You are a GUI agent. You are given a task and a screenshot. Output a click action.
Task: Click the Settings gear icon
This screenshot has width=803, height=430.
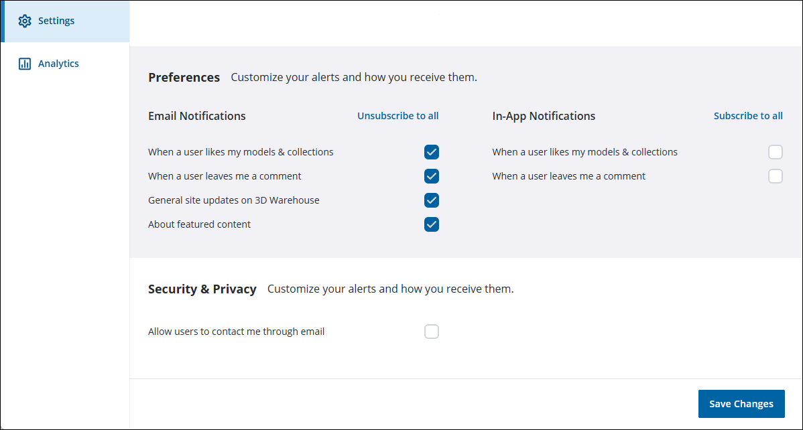coord(25,21)
